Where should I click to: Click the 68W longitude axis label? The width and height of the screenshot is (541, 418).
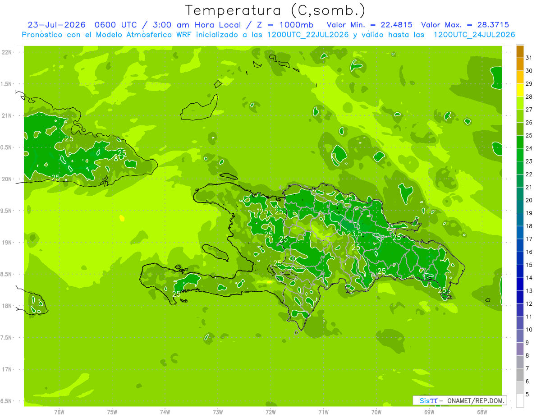482,412
